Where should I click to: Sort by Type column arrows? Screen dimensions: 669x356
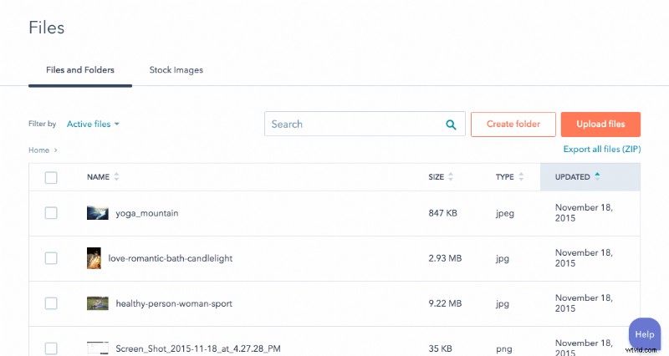coord(521,177)
